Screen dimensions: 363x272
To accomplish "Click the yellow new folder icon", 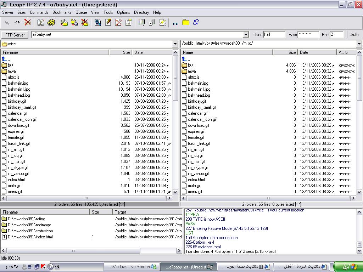I will coord(185,22).
